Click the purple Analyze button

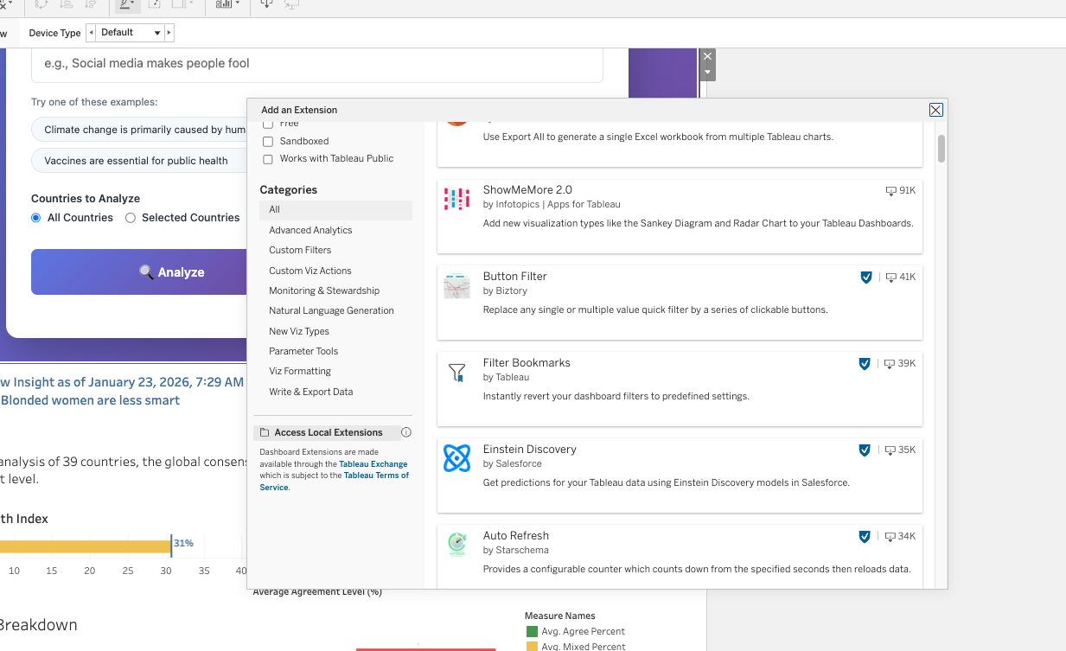139,272
